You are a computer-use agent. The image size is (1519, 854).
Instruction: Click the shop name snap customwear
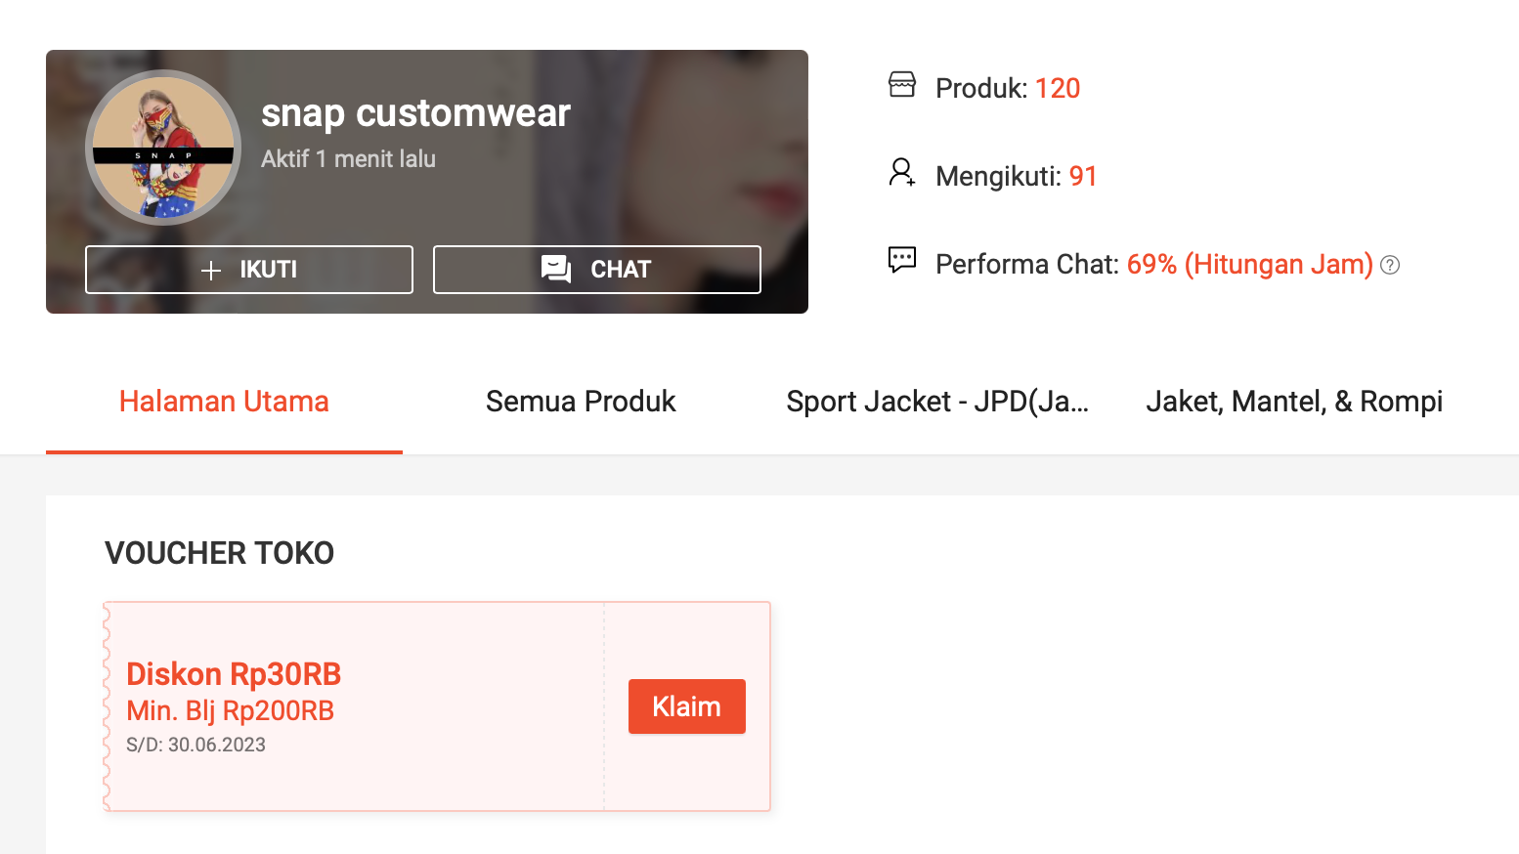415,112
